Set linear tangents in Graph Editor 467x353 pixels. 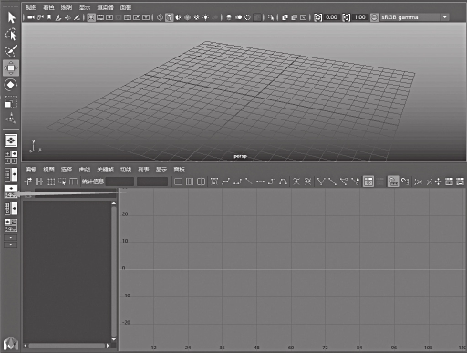249,182
